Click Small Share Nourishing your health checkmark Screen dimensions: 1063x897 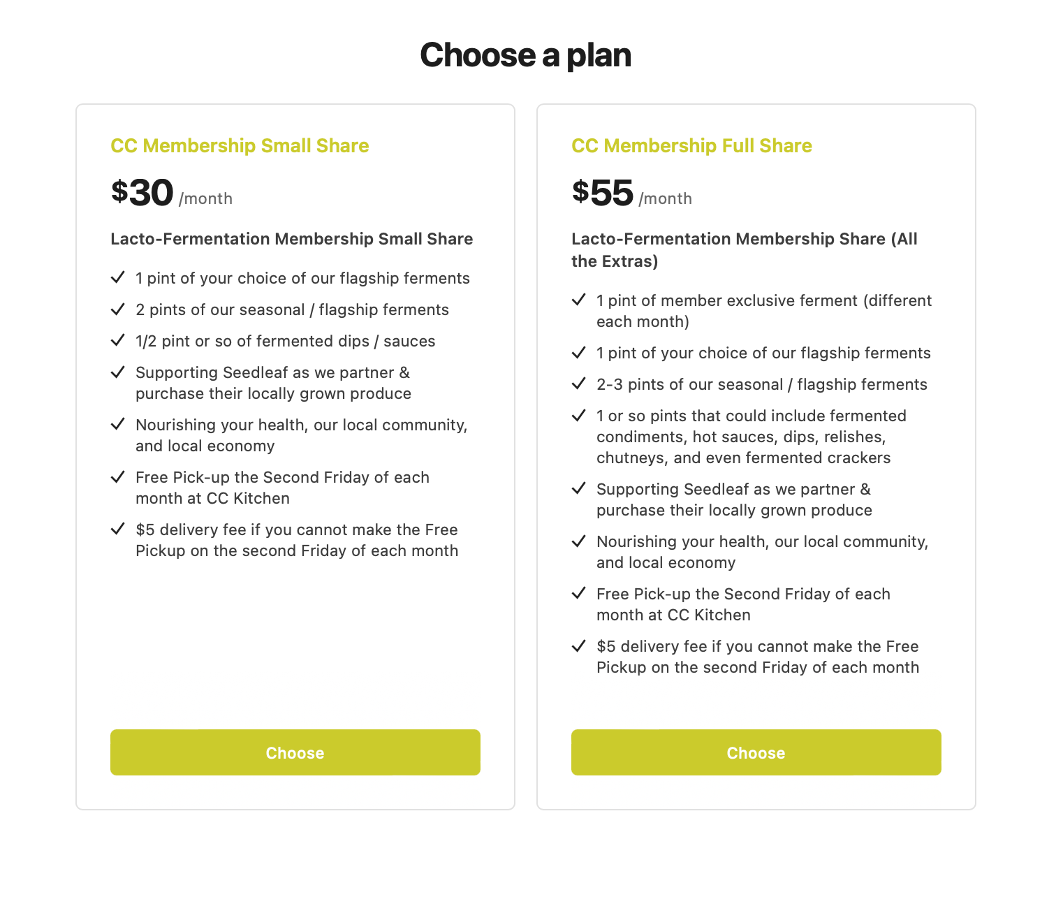click(x=117, y=424)
